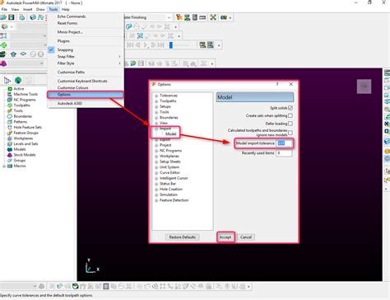Click the orange cursor icon beside Finishing dropdown

pyautogui.click(x=179, y=17)
